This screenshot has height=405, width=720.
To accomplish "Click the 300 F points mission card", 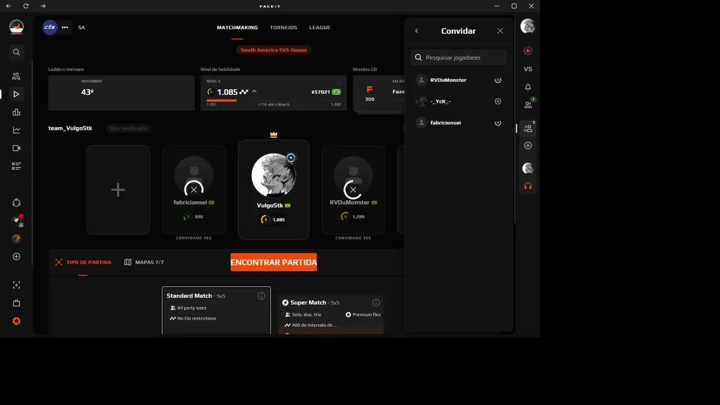I will point(379,93).
